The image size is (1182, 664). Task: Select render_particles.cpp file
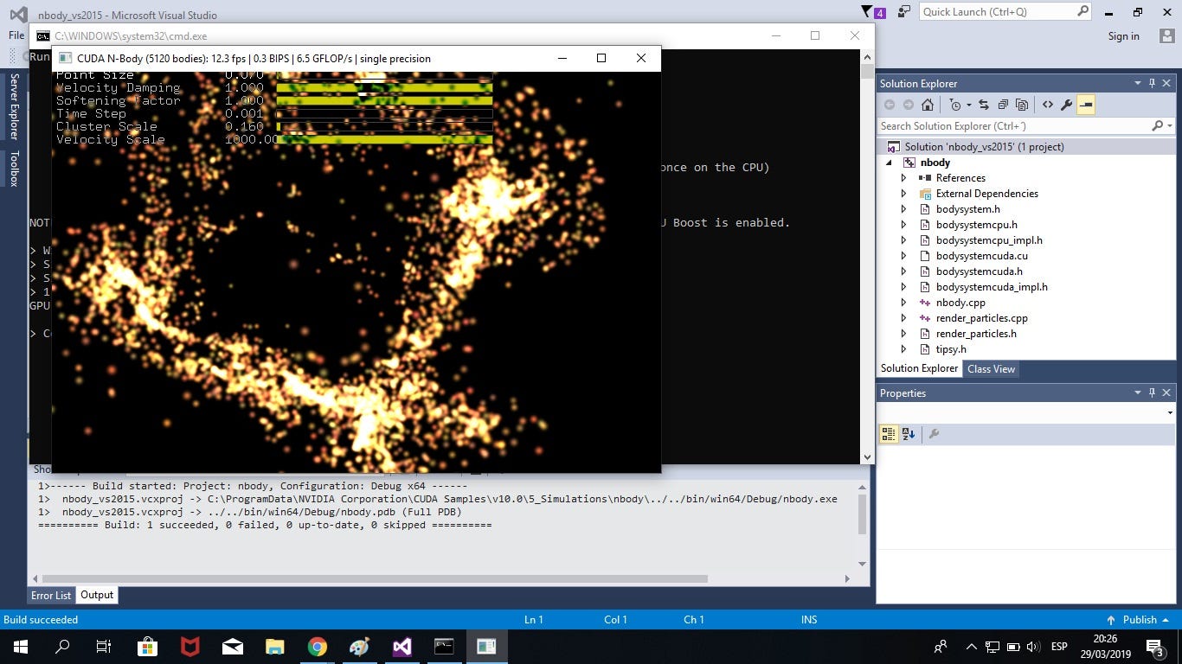coord(981,318)
